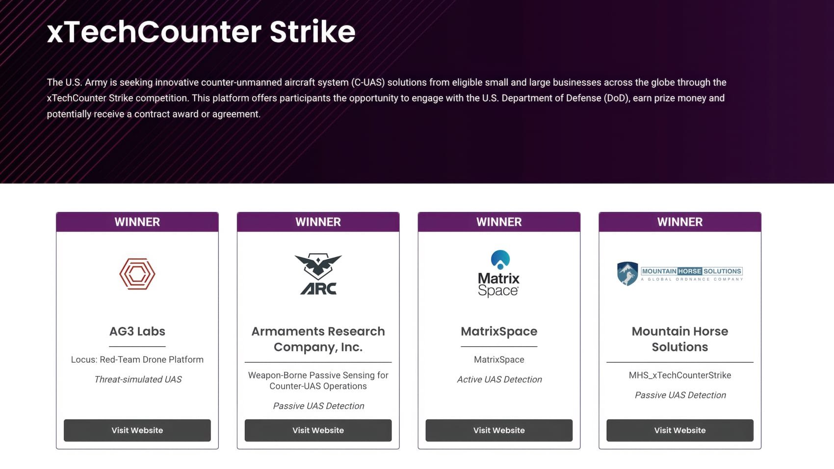This screenshot has height=469, width=834.
Task: Click the MatrixSpace company heading
Action: pos(499,331)
